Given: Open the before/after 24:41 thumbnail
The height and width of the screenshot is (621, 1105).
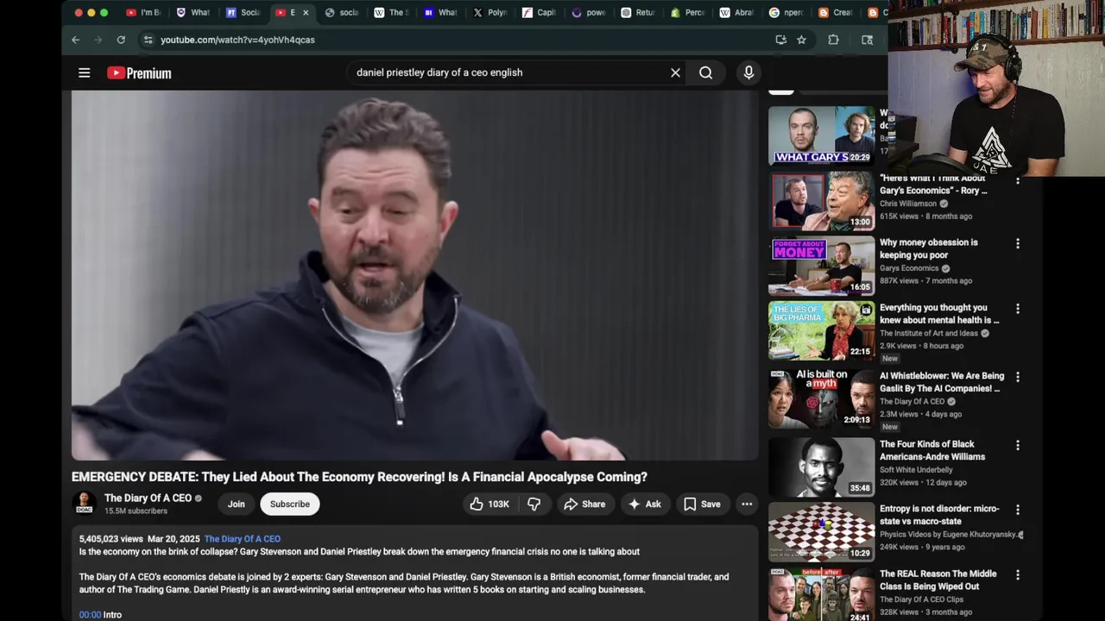Looking at the screenshot, I should [821, 594].
